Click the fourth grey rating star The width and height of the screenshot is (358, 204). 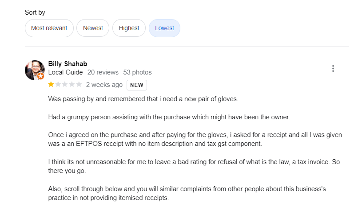pyautogui.click(x=72, y=84)
